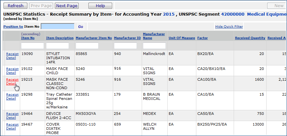Open Receipt Detail for item 19090
287x136 pixels.
coord(12,56)
